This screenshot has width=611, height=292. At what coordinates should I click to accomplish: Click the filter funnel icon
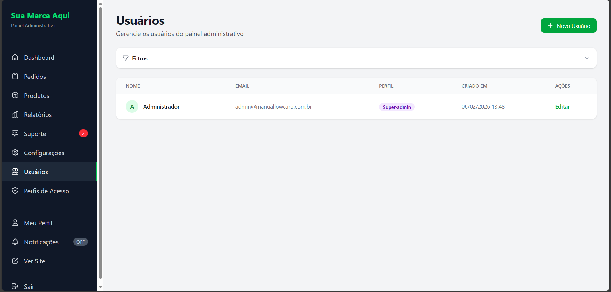pyautogui.click(x=126, y=58)
